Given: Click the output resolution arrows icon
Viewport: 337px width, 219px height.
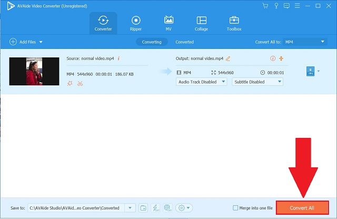Looking at the screenshot, I should tap(213, 73).
